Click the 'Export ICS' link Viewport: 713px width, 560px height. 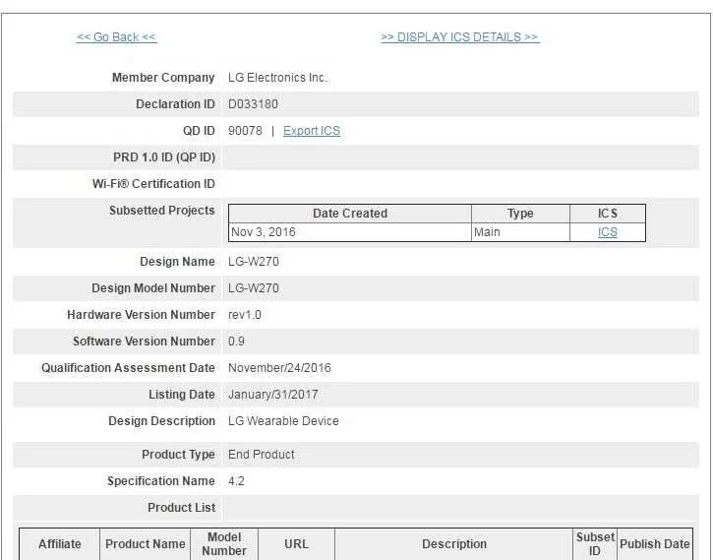click(x=312, y=131)
